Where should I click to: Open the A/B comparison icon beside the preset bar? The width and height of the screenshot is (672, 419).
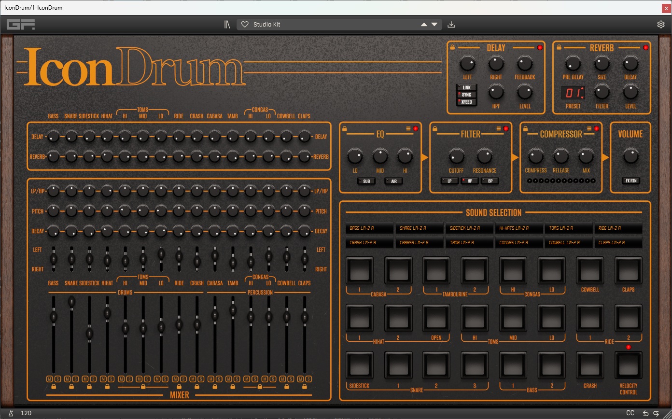[227, 24]
